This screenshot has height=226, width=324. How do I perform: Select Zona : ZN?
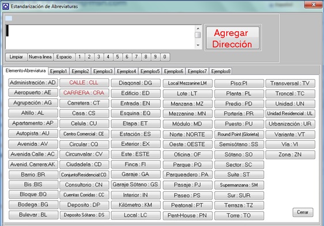(x=291, y=155)
